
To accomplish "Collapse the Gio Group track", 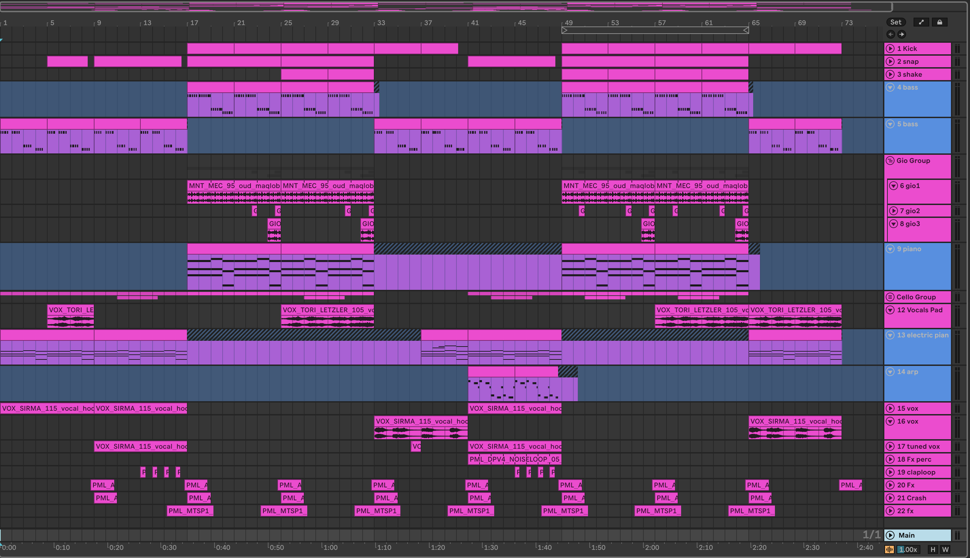I will [x=890, y=161].
